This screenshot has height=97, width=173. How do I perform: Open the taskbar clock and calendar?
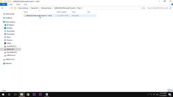click(163, 95)
